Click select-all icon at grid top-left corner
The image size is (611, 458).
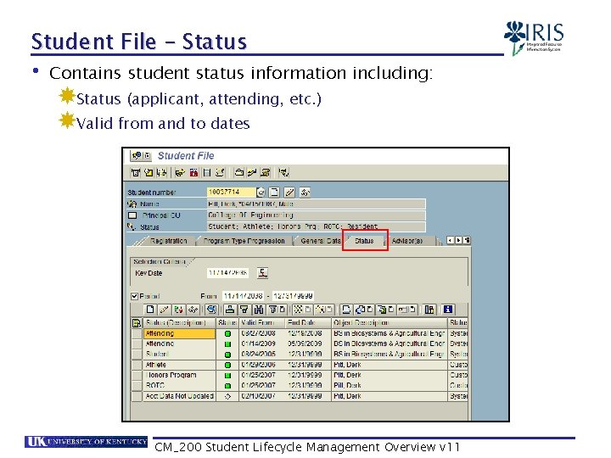tap(137, 323)
